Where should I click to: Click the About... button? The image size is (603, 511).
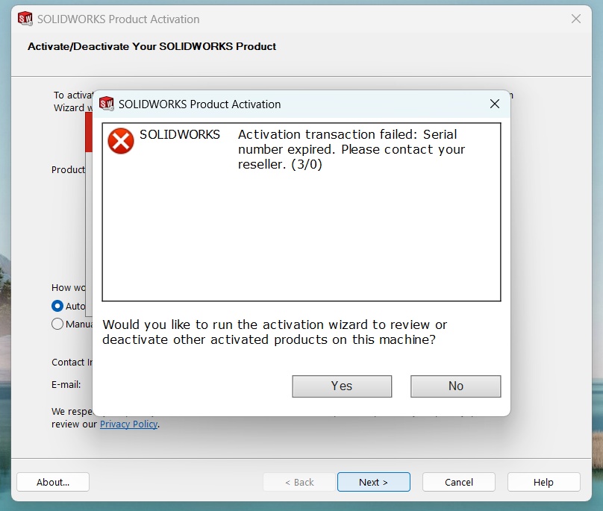53,482
